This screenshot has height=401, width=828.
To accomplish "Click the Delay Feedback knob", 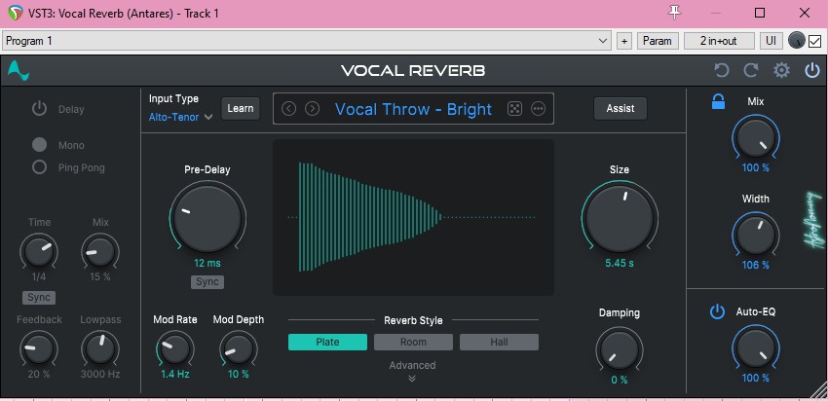I will point(39,348).
